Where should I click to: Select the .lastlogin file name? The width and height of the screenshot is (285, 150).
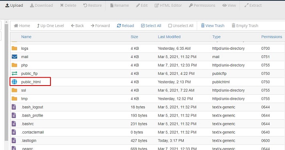[29, 140]
